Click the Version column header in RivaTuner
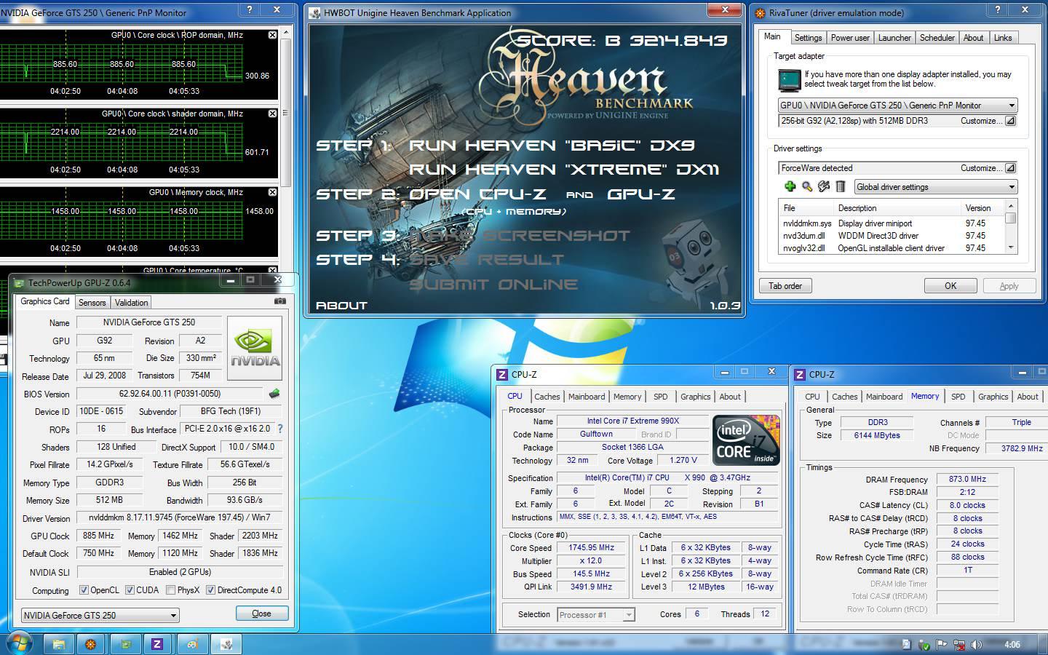The height and width of the screenshot is (655, 1048). click(x=982, y=208)
